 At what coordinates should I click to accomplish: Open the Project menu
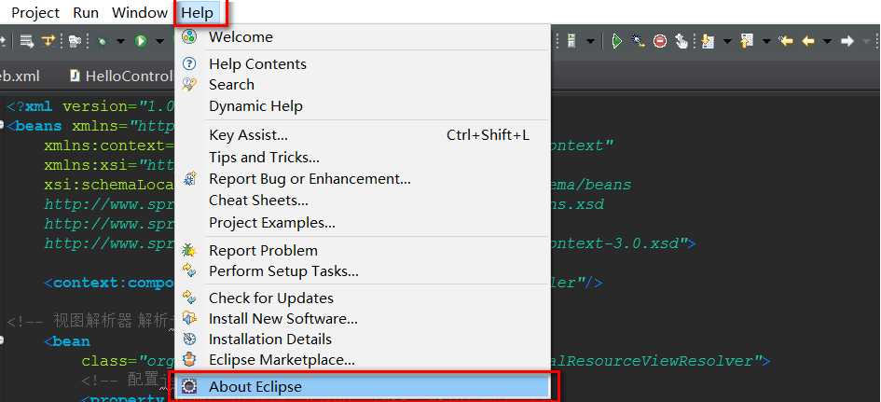[x=35, y=12]
